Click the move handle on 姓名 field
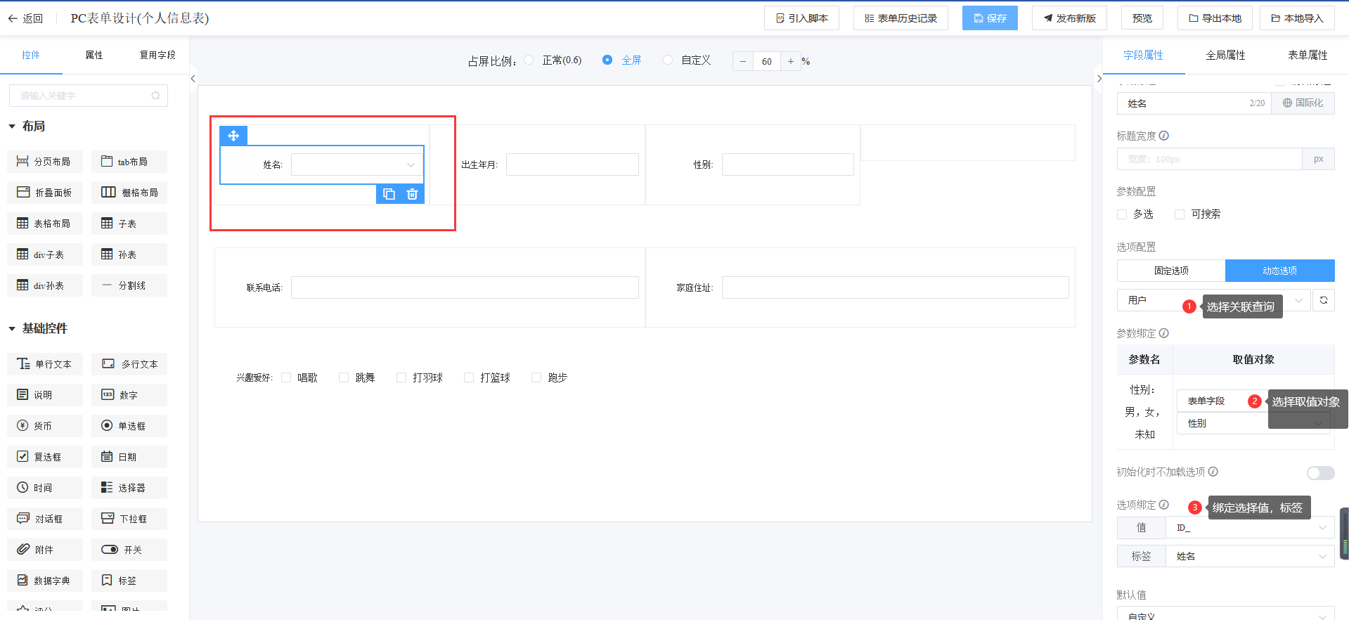 coord(233,136)
